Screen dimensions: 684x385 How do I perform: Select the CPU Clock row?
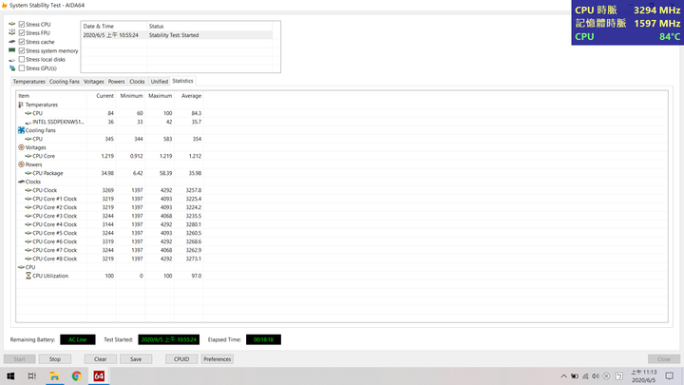(x=110, y=190)
